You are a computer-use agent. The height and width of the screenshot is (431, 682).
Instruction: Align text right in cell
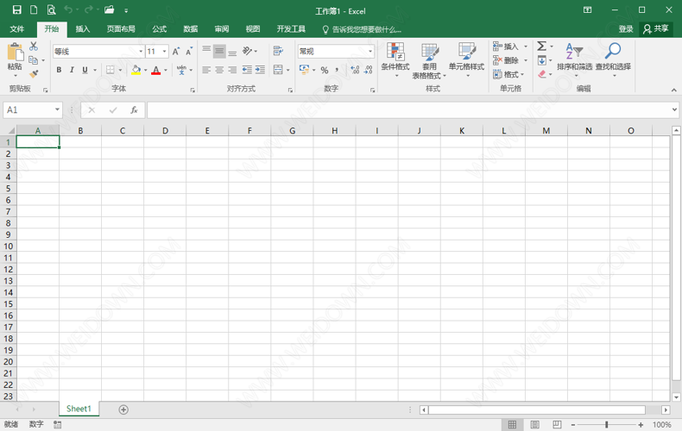click(x=233, y=70)
